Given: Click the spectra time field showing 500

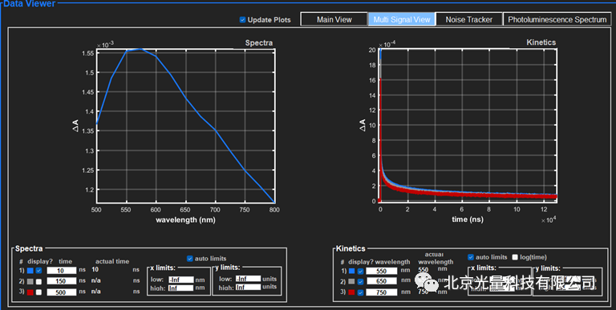Looking at the screenshot, I should [x=61, y=292].
